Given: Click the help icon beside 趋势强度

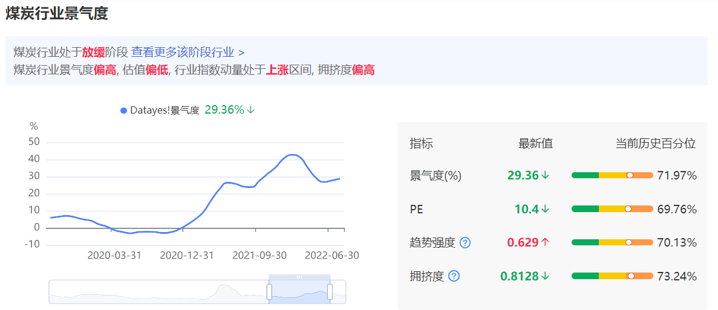Looking at the screenshot, I should tap(465, 243).
